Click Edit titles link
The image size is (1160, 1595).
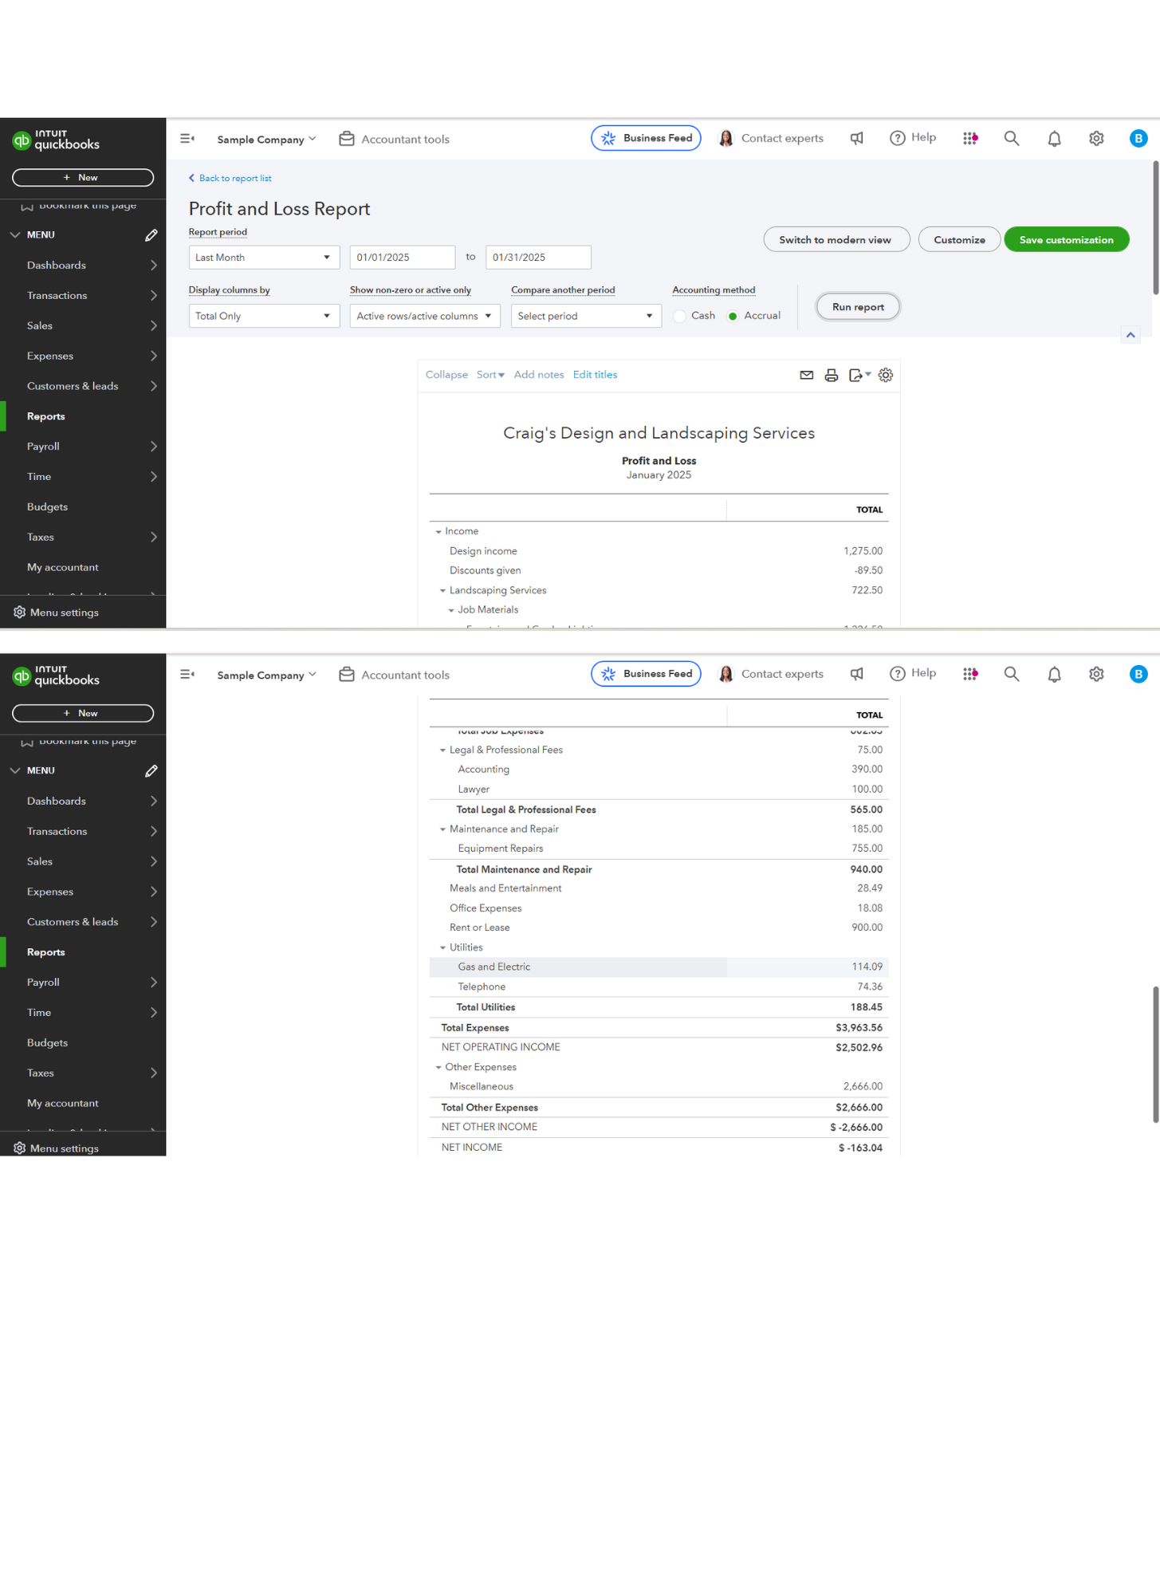coord(595,375)
